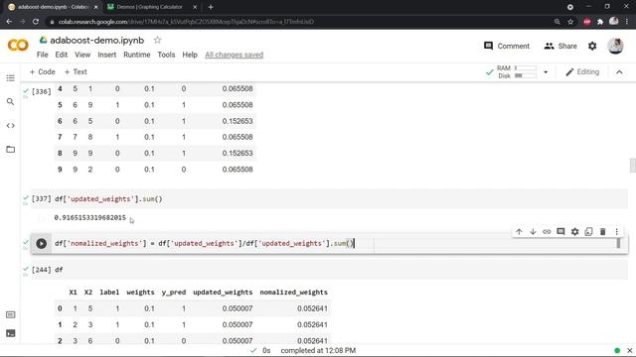Open the Files folder sidebar icon

[x=11, y=150]
